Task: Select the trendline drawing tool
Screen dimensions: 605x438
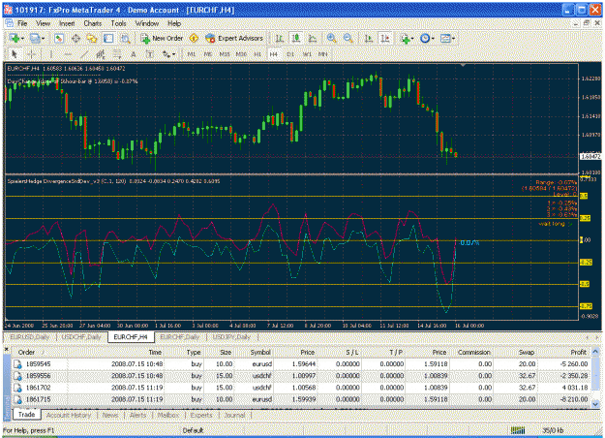Action: pyautogui.click(x=84, y=54)
